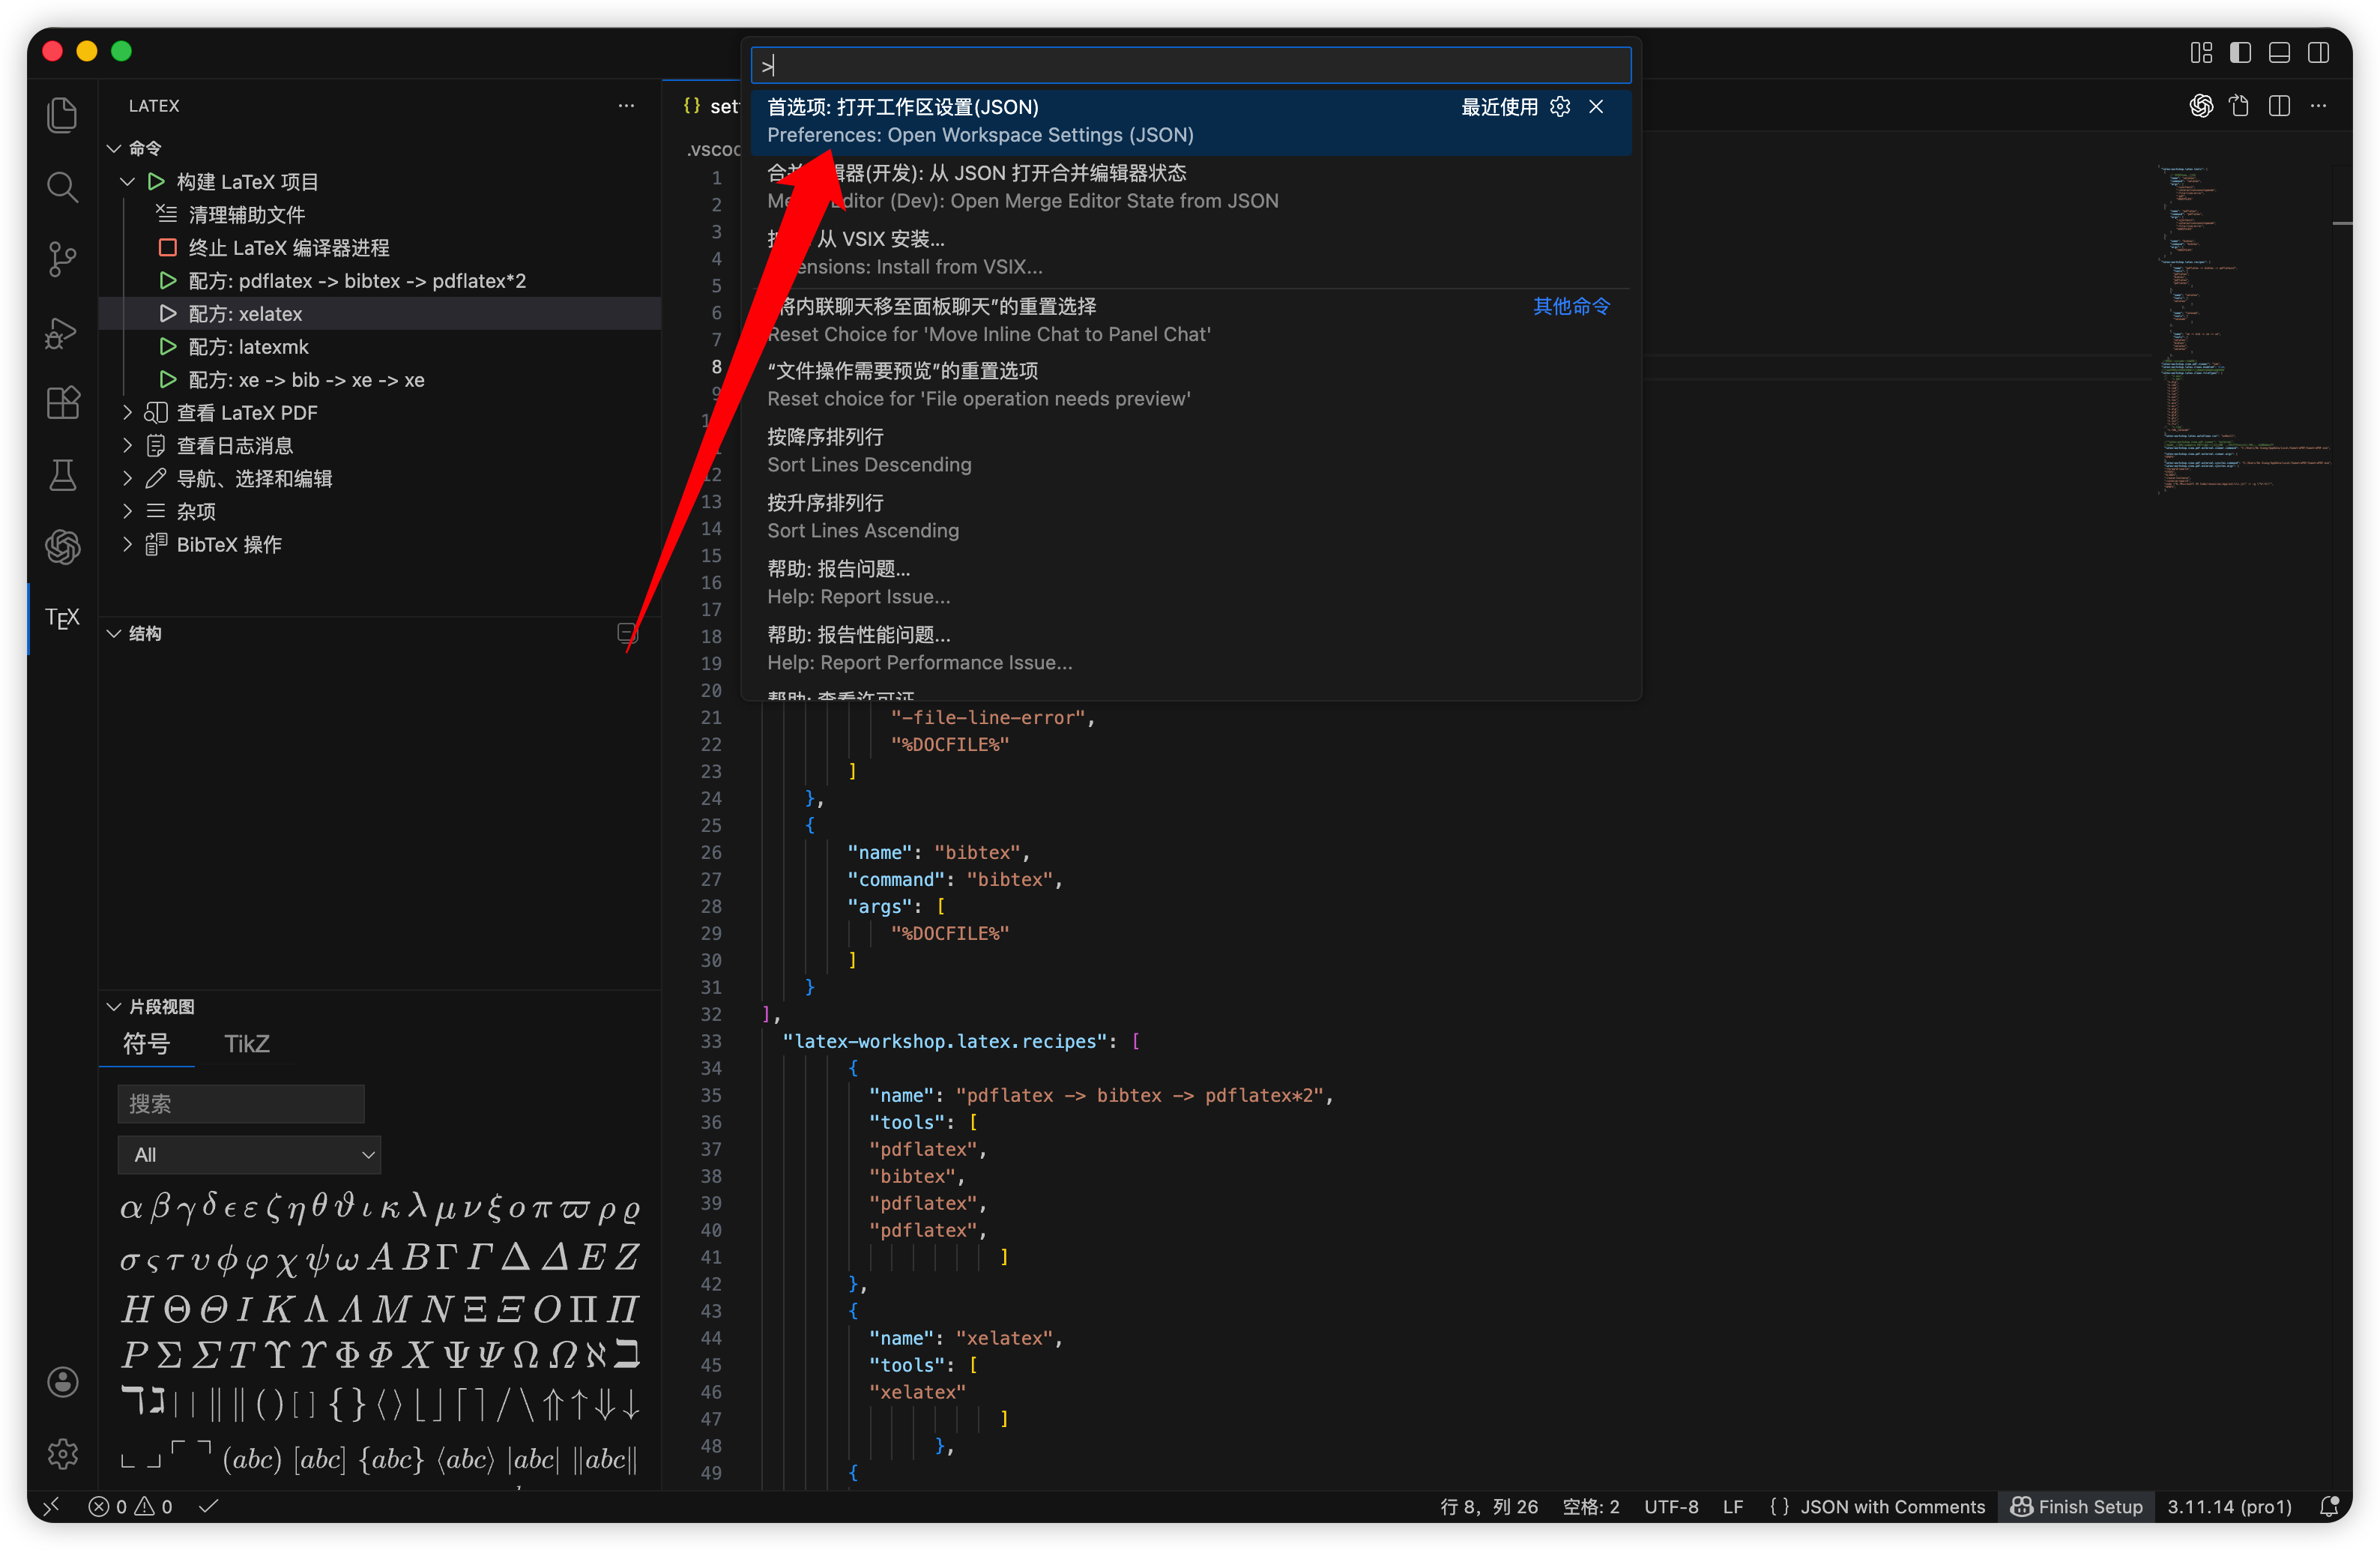2380x1550 pixels.
Task: Open the Testing flask view
Action: [62, 475]
